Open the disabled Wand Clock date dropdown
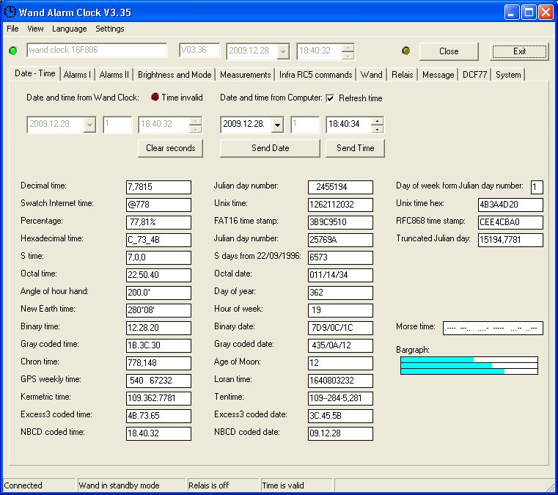 [89, 125]
